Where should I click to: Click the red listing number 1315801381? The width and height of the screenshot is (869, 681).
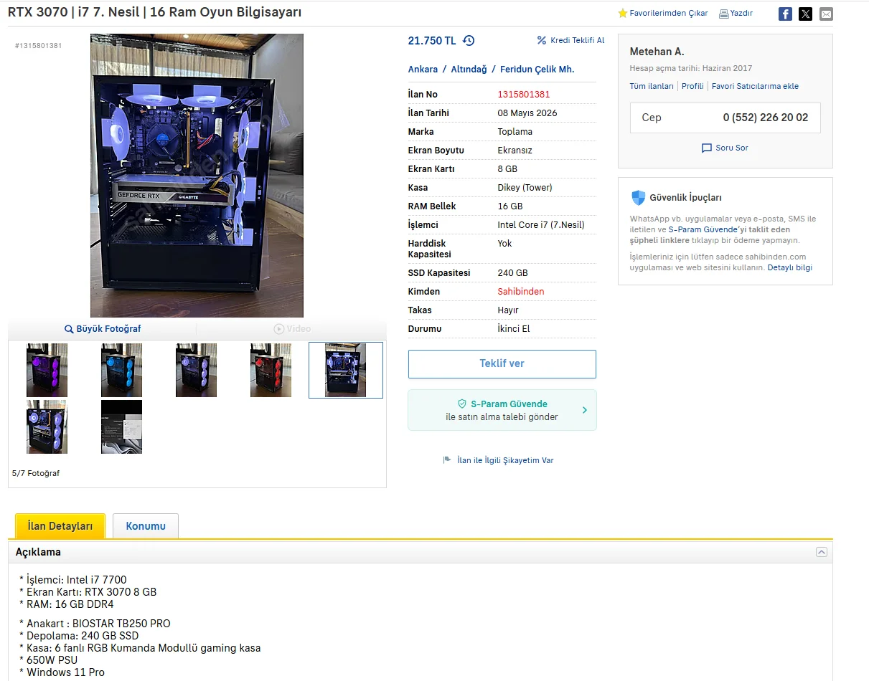pyautogui.click(x=524, y=95)
